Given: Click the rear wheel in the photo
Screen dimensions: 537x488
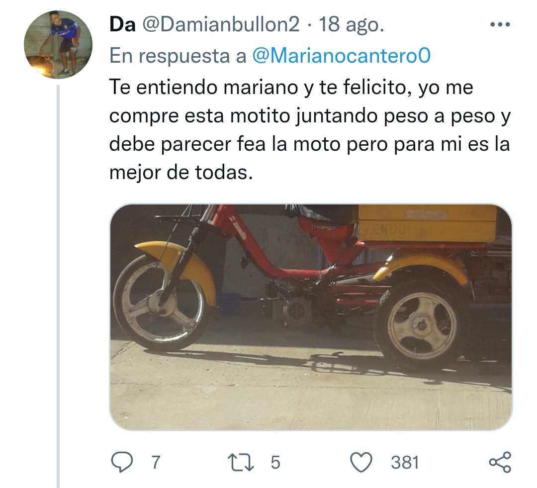Looking at the screenshot, I should (422, 325).
